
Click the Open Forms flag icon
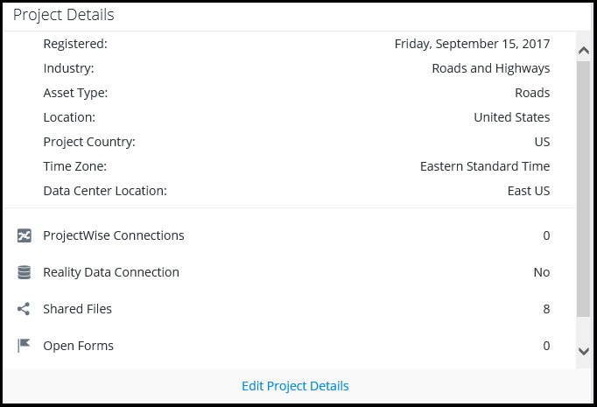pos(25,346)
